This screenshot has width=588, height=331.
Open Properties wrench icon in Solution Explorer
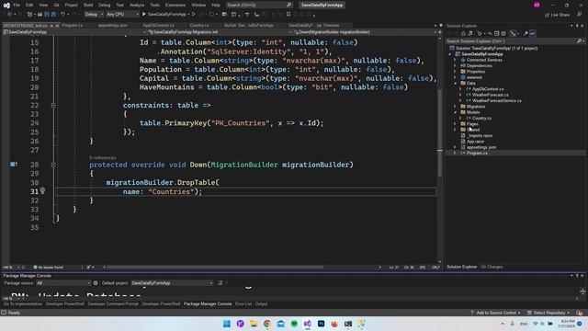pyautogui.click(x=526, y=33)
